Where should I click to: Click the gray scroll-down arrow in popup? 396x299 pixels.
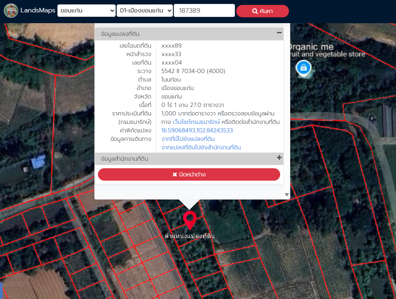coord(287,195)
